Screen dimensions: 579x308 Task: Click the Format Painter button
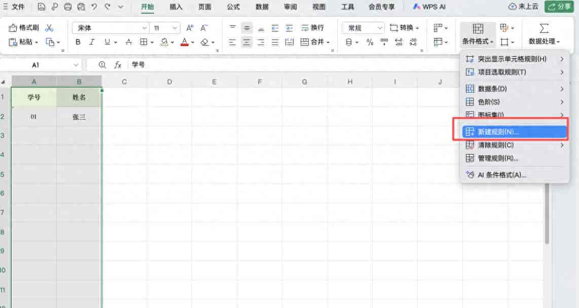(x=24, y=28)
